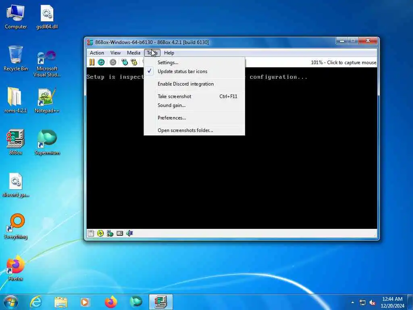This screenshot has height=310, width=413.
Task: Close the 86Box window
Action: 368,41
